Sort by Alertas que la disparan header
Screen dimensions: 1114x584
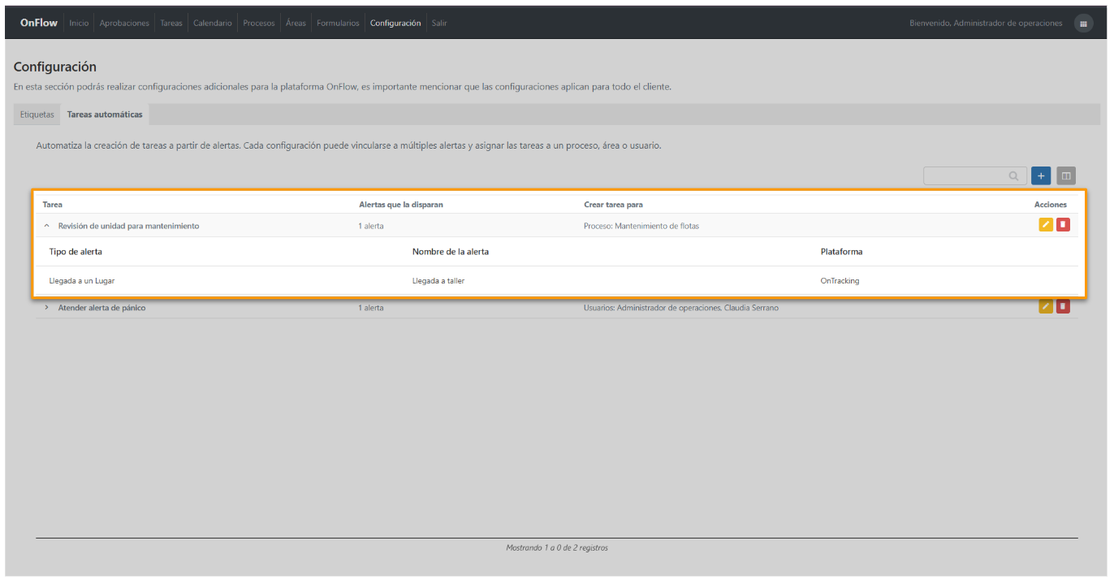[401, 205]
